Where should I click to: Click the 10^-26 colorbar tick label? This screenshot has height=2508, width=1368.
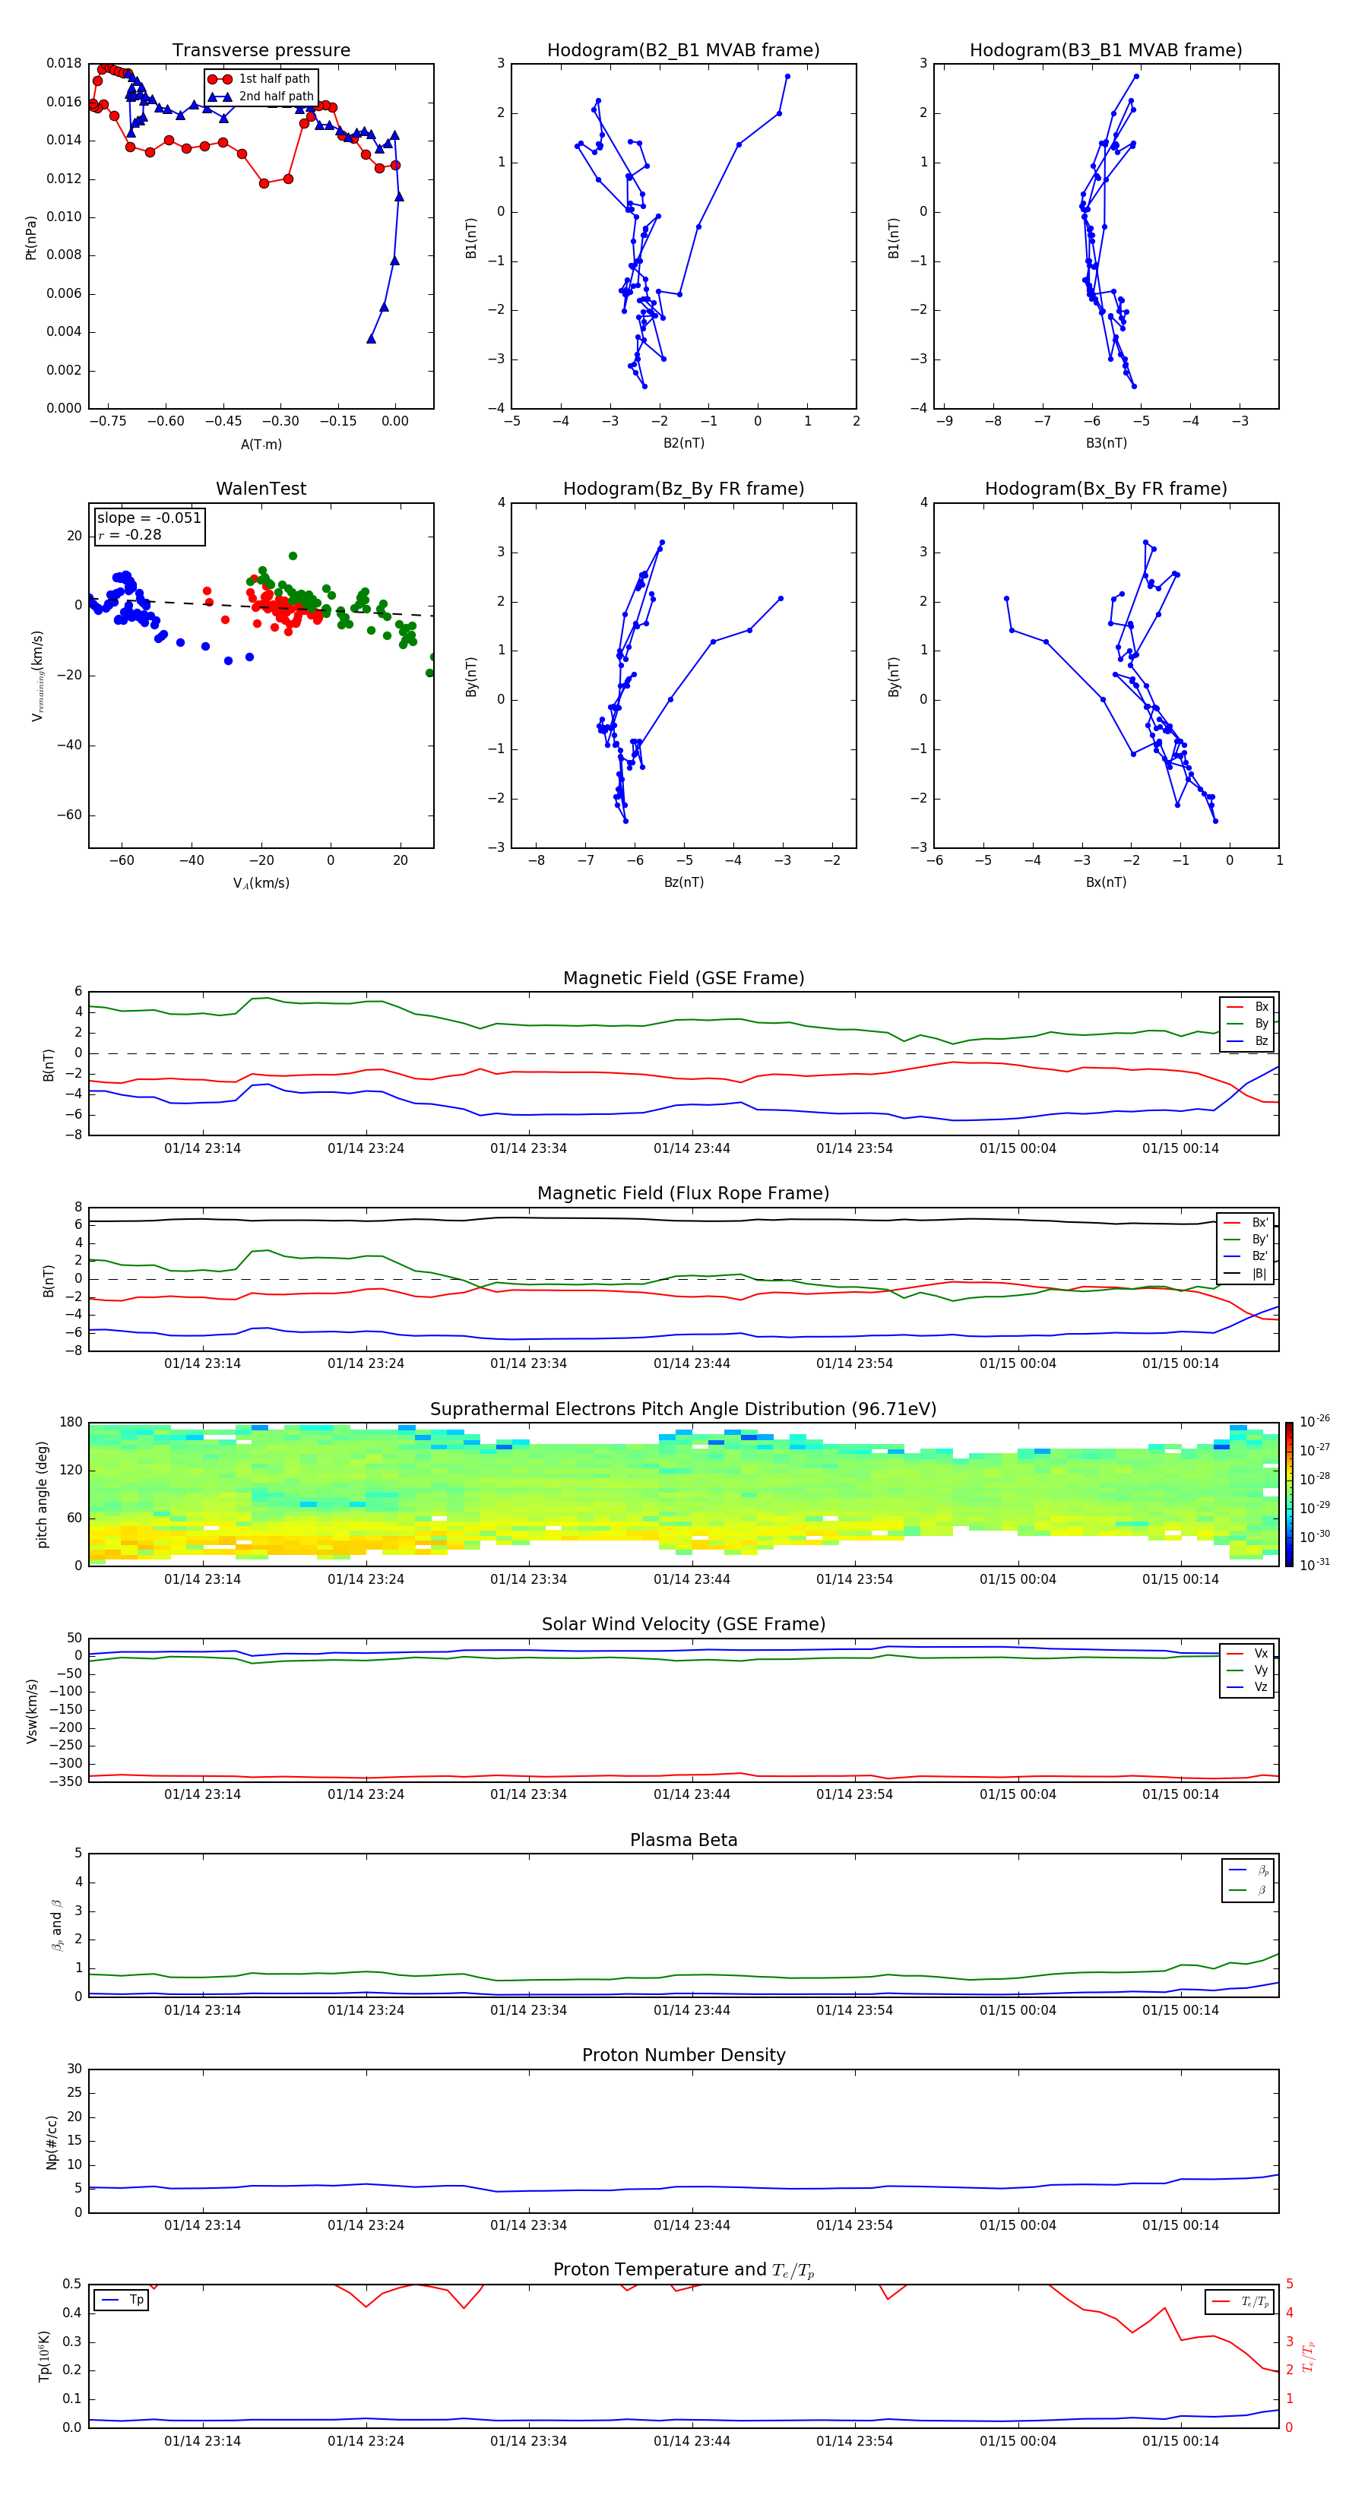tap(1315, 1421)
